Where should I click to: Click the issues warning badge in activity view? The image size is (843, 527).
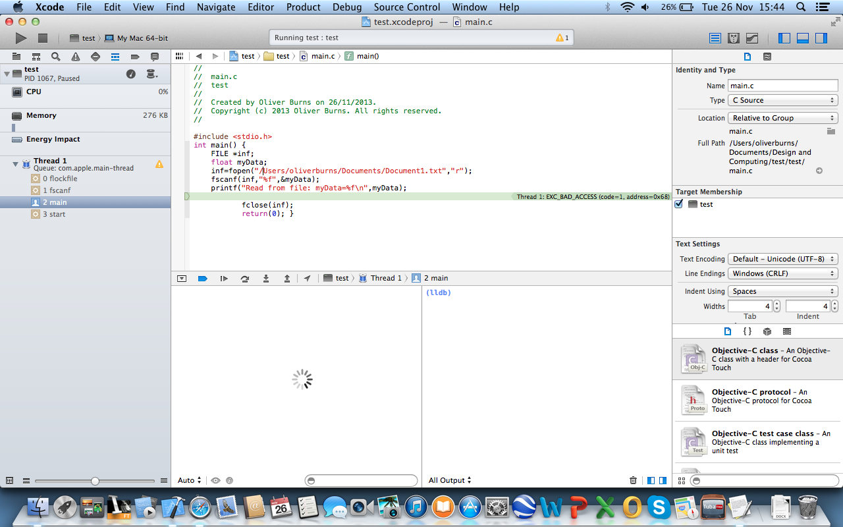click(x=562, y=38)
